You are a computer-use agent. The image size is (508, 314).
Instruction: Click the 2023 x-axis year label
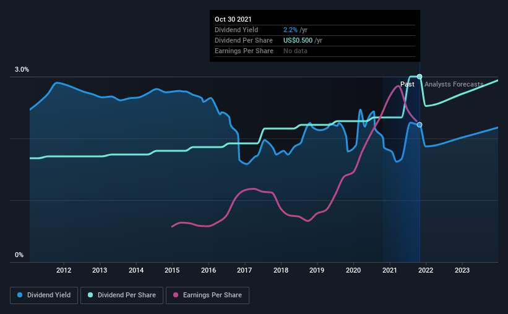(x=462, y=270)
